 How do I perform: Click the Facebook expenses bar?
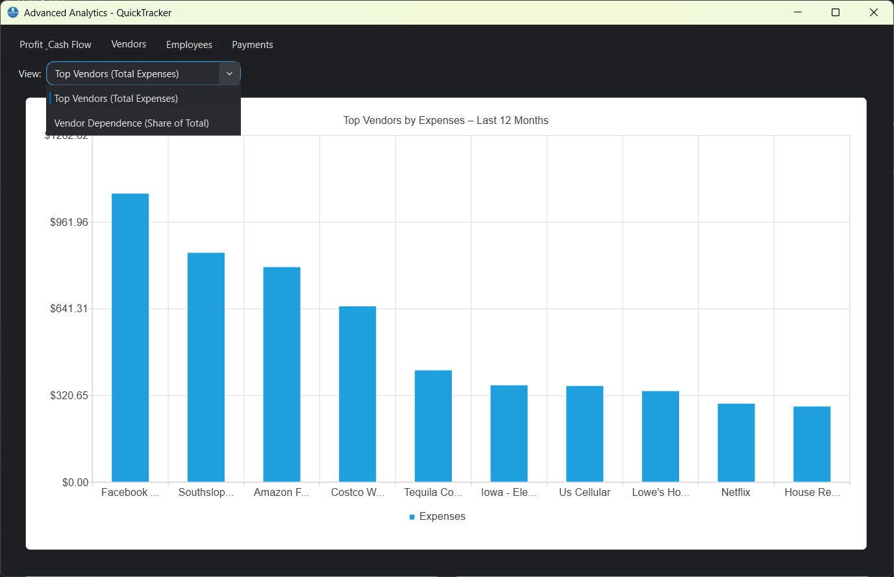coord(130,338)
